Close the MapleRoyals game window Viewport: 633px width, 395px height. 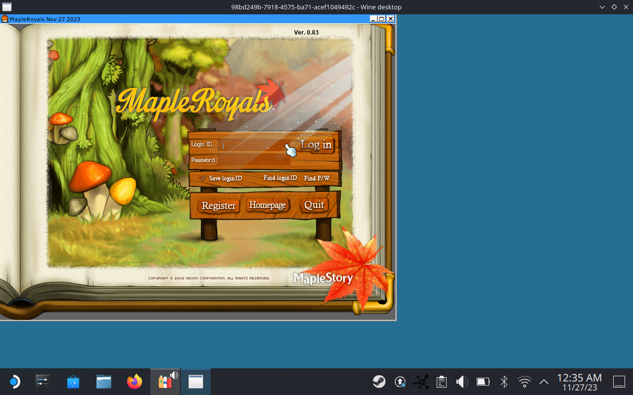click(390, 19)
